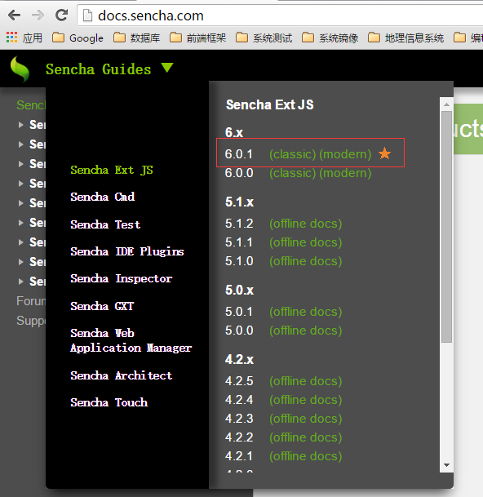Screen dimensions: 483x497
Task: Select Sencha Web Application Manager entry
Action: [x=131, y=340]
